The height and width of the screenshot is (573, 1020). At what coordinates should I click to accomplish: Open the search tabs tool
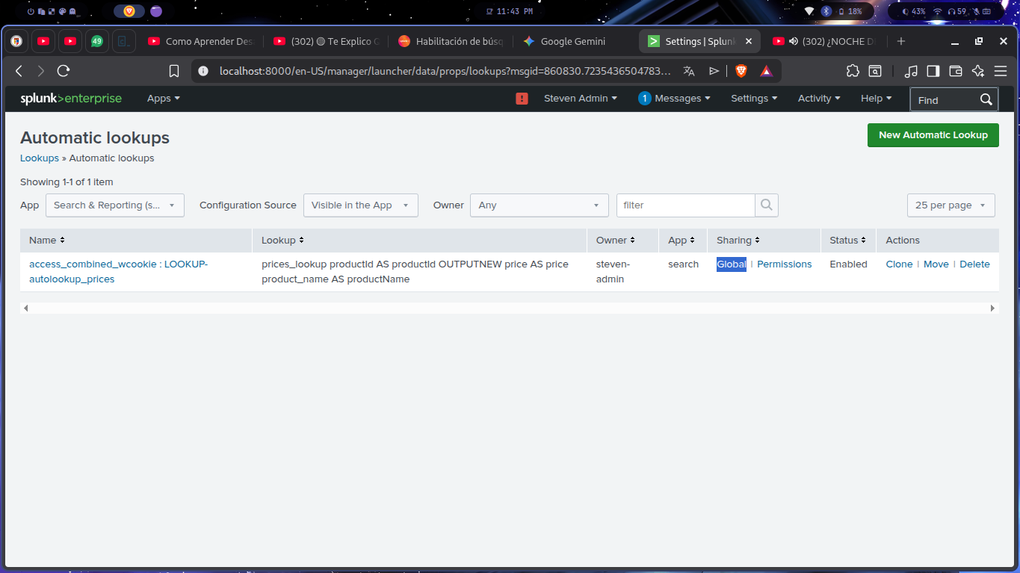click(x=874, y=71)
